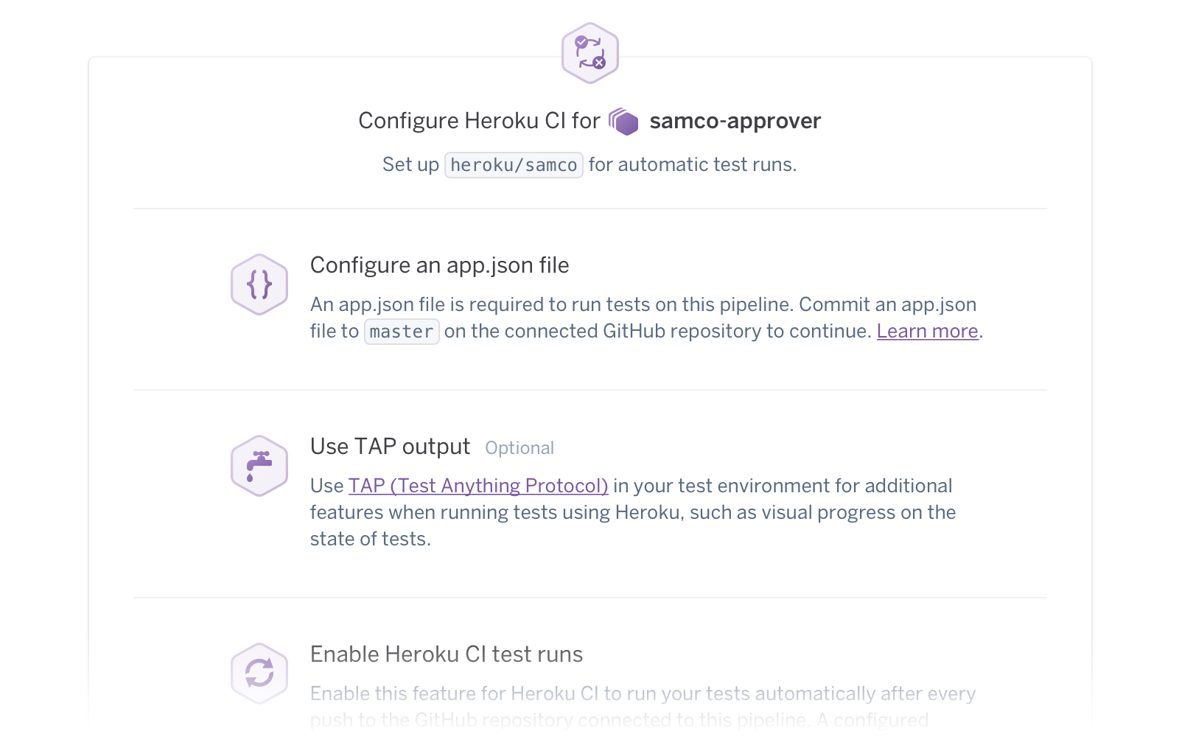Click the curly braces app.json icon
Viewport: 1179px width, 737px height.
tap(259, 284)
